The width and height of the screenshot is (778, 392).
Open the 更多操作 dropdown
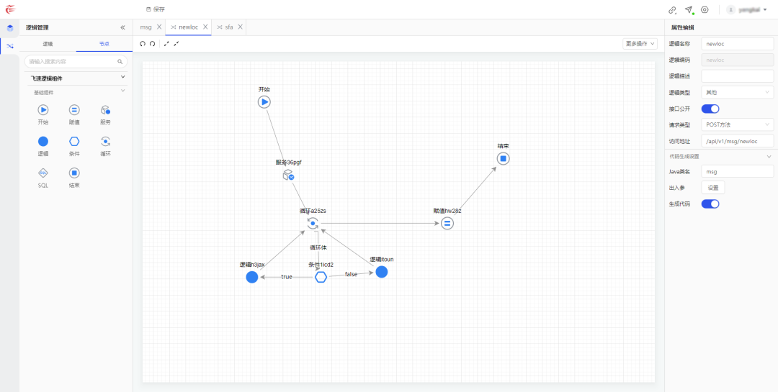(640, 44)
